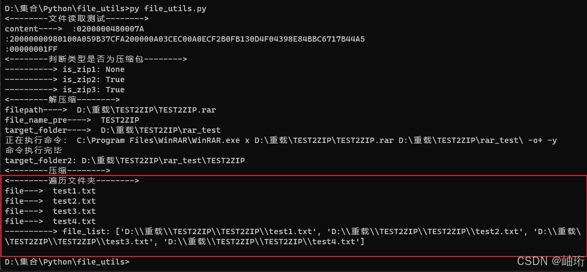Click the file test2.txt entry
Image resolution: width=587 pixels, height=272 pixels.
(50, 201)
